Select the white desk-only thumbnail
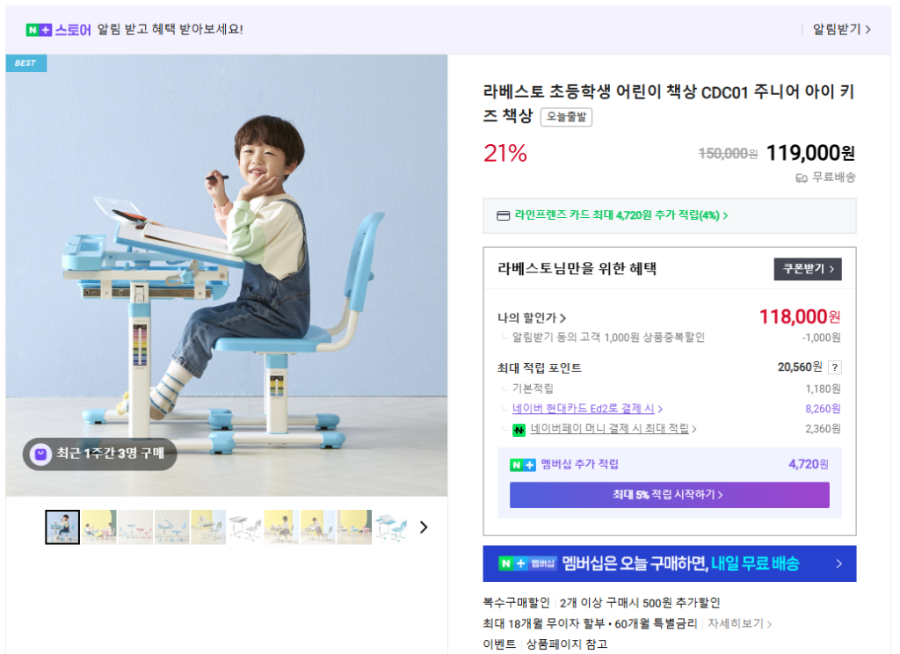 click(x=245, y=527)
